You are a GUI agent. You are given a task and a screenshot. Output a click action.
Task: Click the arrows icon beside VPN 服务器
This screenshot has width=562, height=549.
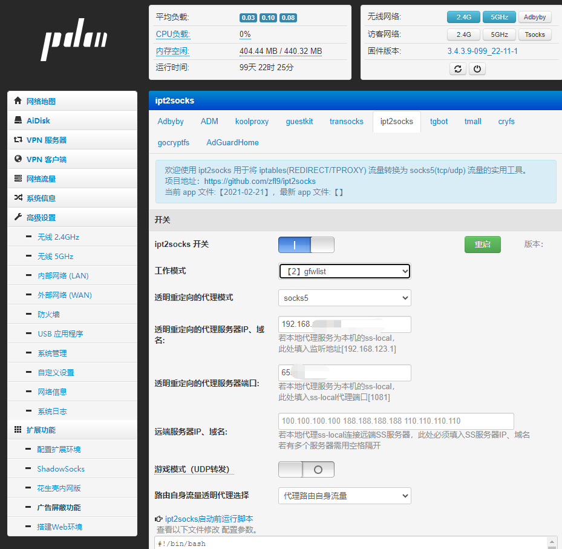tap(18, 139)
